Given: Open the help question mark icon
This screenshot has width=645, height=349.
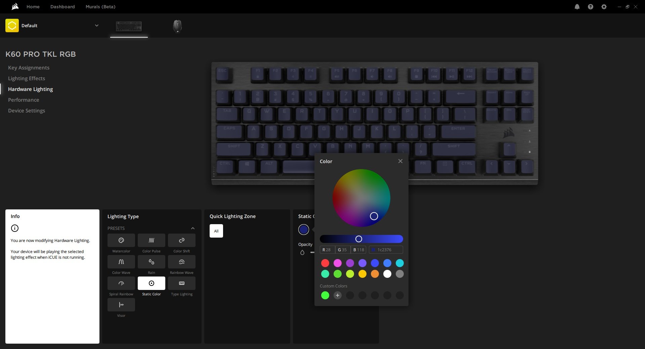Looking at the screenshot, I should coord(591,7).
